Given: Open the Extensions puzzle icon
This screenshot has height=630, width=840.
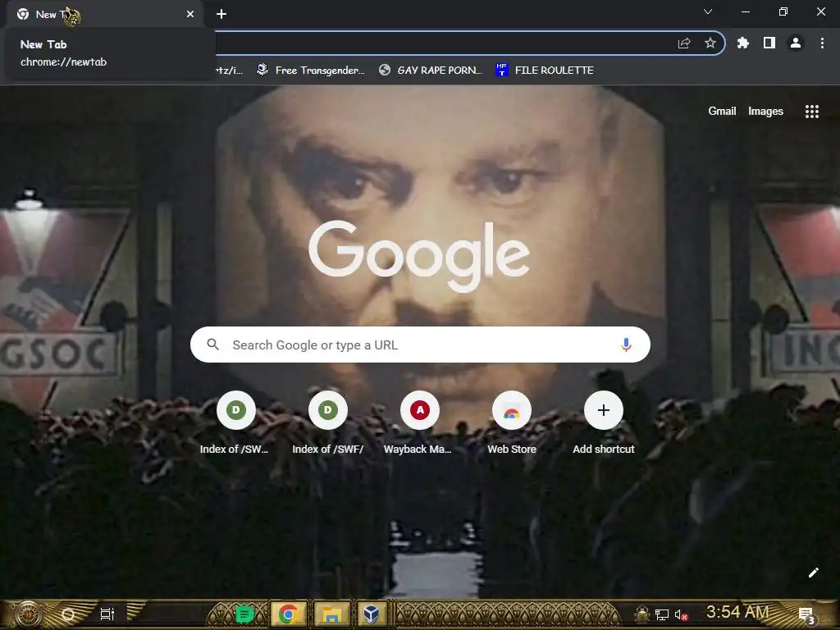Looking at the screenshot, I should [743, 43].
